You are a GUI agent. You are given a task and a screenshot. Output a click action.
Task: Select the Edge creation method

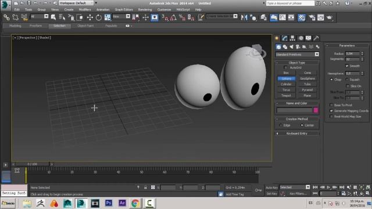pos(281,125)
